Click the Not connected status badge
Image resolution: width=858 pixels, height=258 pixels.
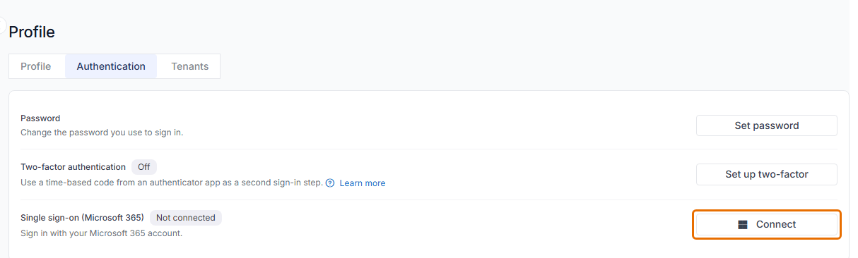186,218
